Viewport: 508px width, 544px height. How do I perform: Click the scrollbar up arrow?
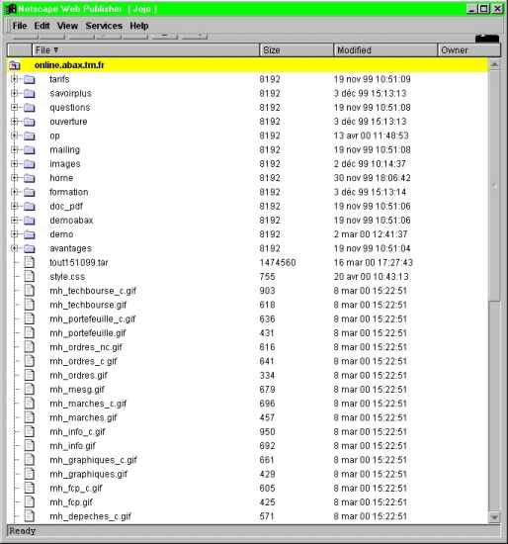pos(494,64)
